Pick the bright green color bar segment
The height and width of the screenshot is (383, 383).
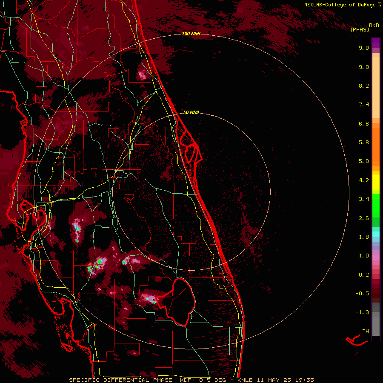(x=376, y=206)
